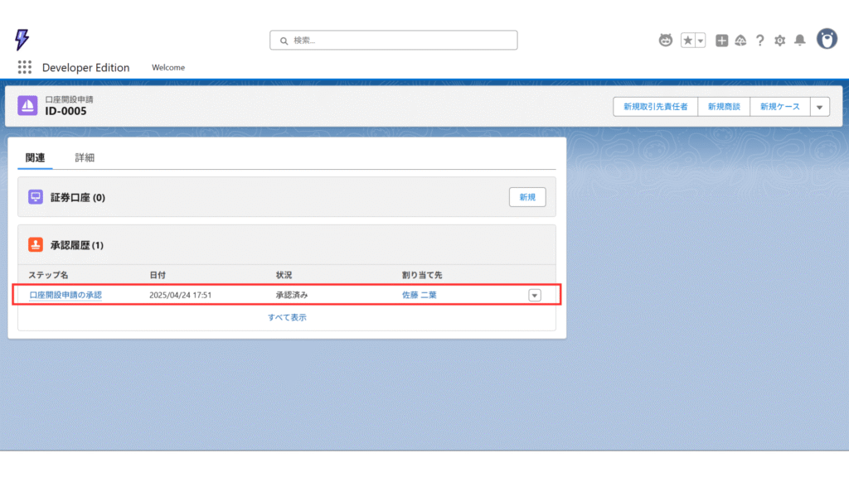
Task: Click the ステップ名 column header
Action: pos(48,275)
